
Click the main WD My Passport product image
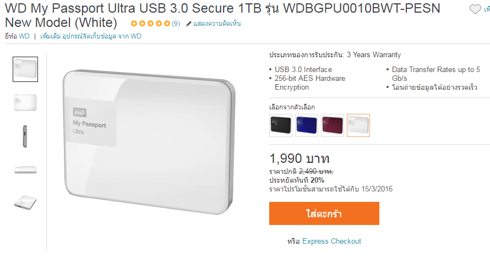149,142
